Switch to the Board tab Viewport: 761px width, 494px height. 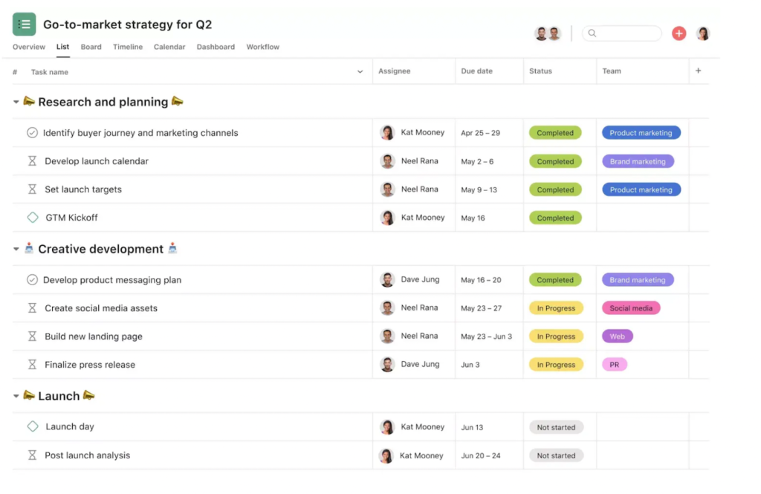[x=91, y=47]
